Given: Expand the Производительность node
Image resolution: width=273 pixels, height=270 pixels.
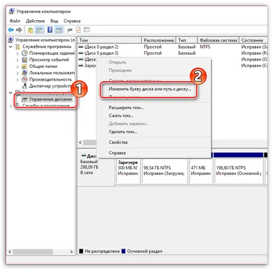Looking at the screenshot, I should tap(18, 80).
